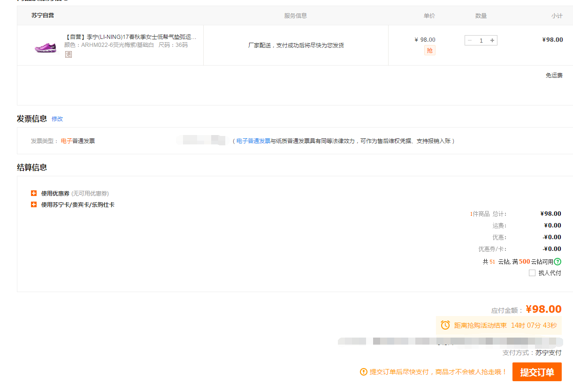
Task: Click the countdown 14时 07分 43秒
Action: pos(534,325)
